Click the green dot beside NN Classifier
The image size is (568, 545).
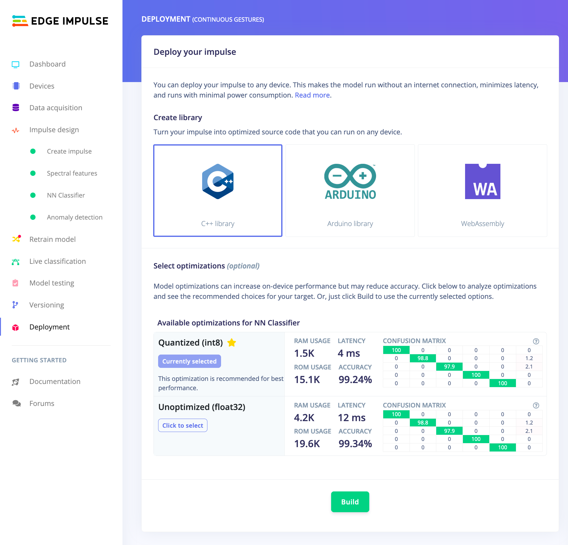(33, 195)
